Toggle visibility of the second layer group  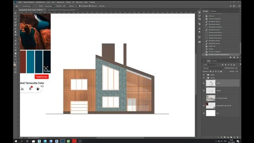(x=204, y=78)
